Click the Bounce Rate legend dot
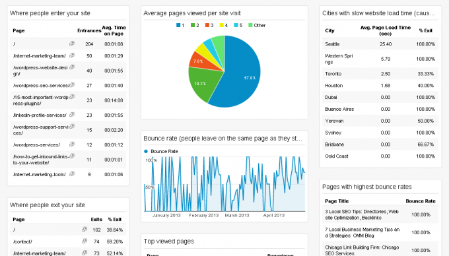Screen dimensions: 449x256 pyautogui.click(x=146, y=151)
